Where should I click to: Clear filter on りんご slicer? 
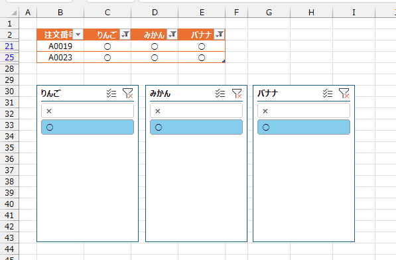(x=128, y=94)
